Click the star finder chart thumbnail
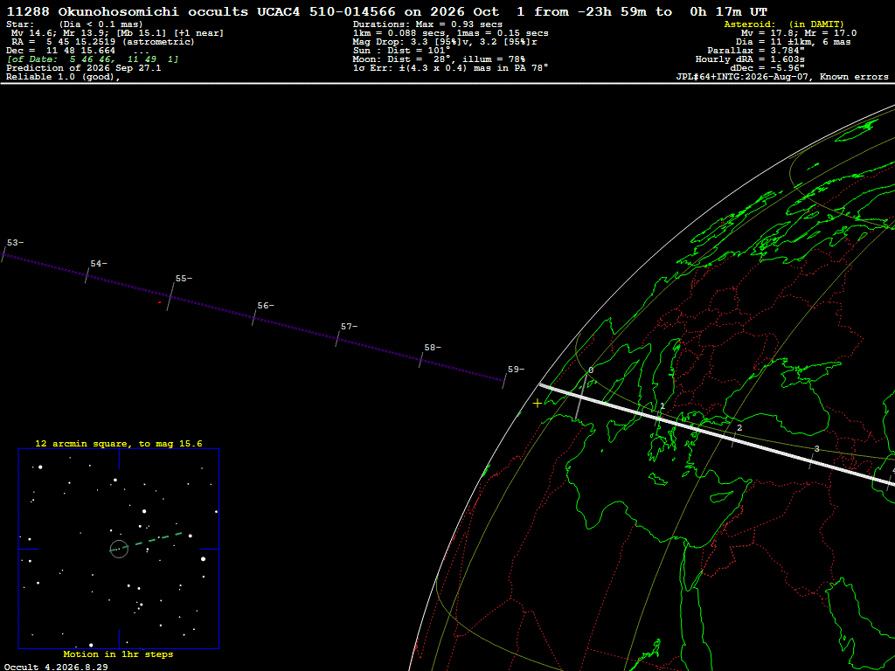The image size is (895, 671). click(119, 549)
